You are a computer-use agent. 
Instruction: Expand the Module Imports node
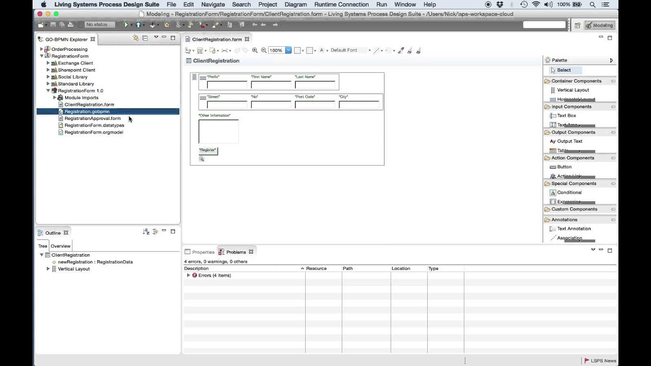[x=55, y=98]
